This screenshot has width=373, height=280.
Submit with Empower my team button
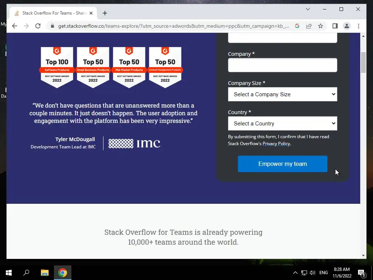click(x=282, y=164)
